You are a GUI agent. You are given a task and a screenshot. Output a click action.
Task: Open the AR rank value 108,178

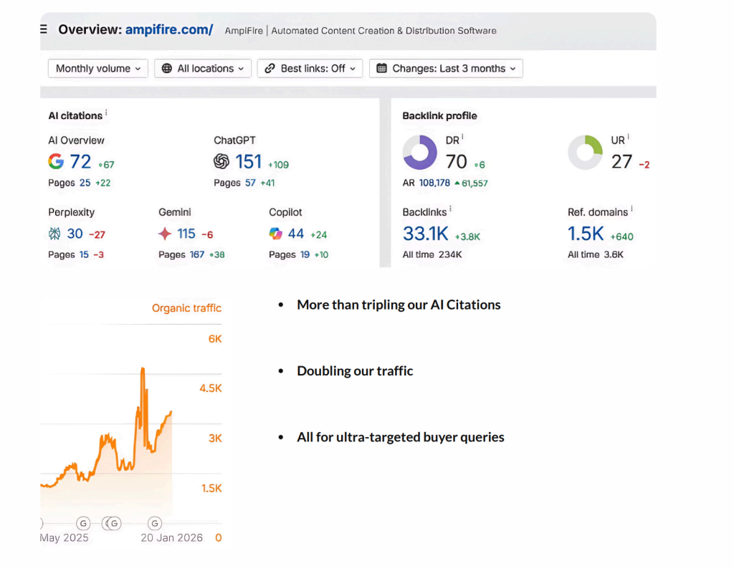point(434,183)
